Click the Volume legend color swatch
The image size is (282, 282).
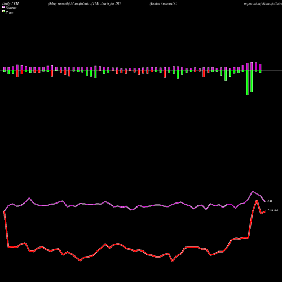point(3,7)
